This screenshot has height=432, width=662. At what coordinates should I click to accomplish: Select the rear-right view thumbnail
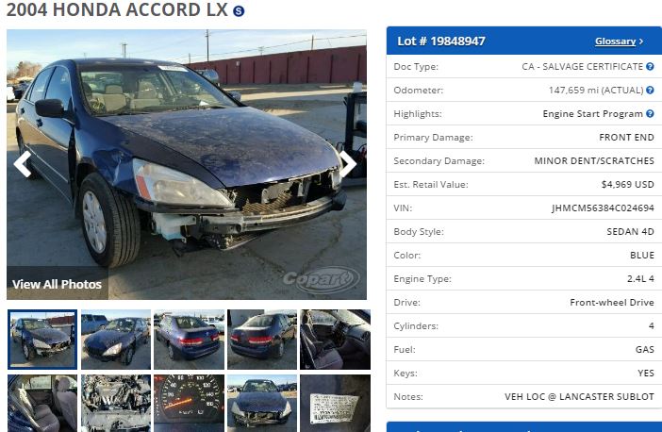point(262,340)
